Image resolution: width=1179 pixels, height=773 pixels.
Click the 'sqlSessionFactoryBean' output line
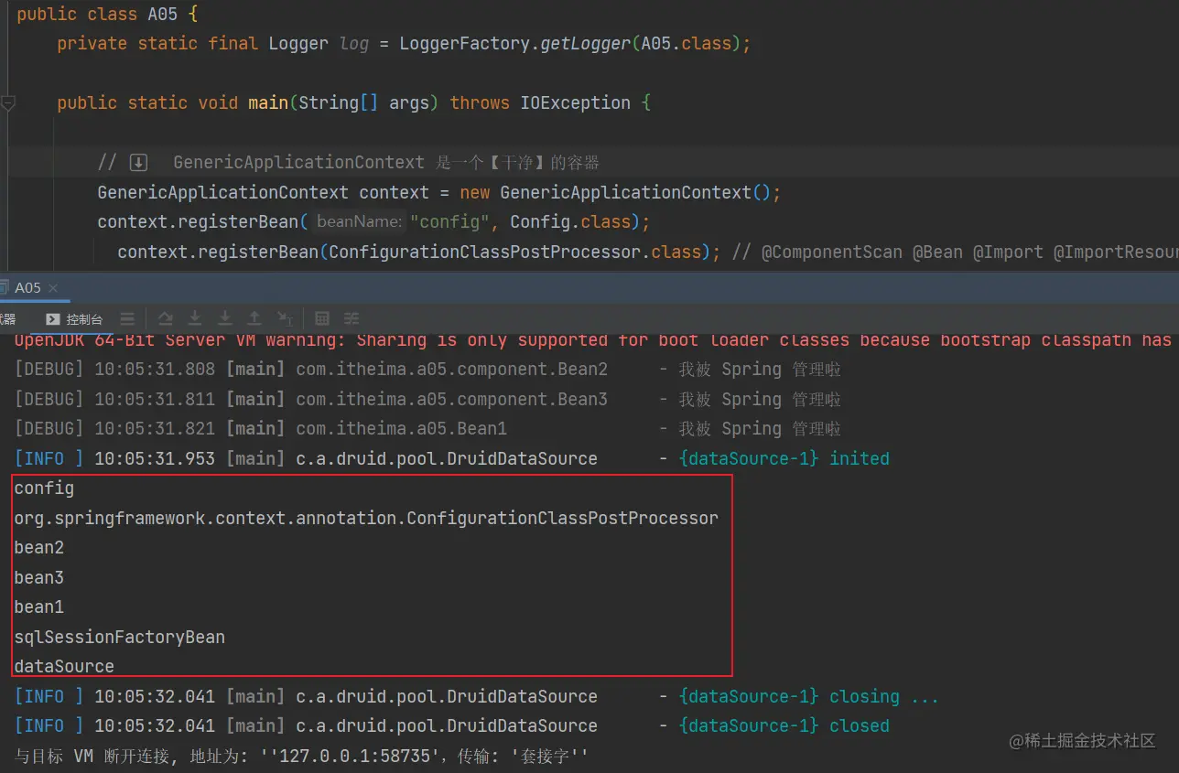120,638
